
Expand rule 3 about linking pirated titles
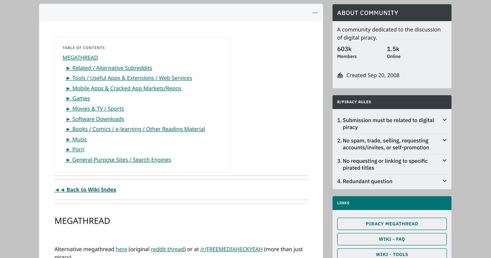(444, 161)
